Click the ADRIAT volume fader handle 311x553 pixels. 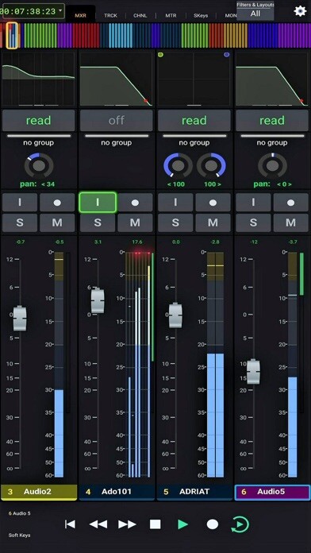tap(175, 315)
